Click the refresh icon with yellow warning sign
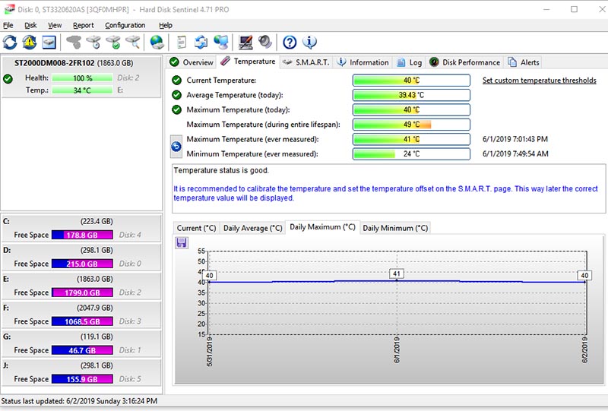608x411 pixels. point(29,43)
